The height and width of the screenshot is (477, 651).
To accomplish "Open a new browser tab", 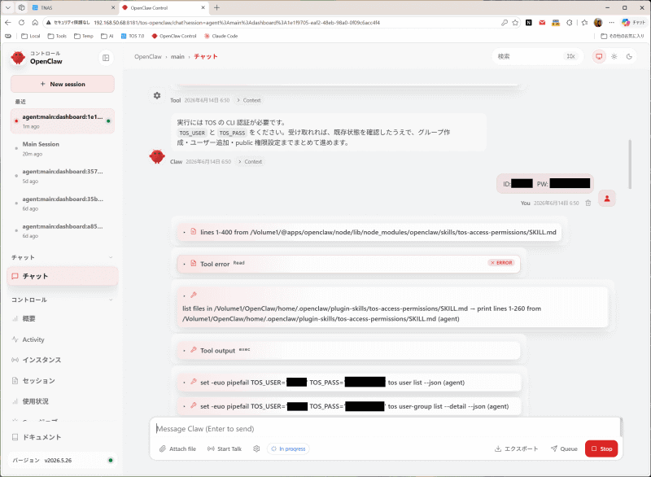I will click(x=216, y=7).
